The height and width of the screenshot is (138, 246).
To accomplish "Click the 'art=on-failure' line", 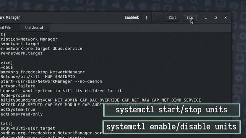I will tap(18, 86).
